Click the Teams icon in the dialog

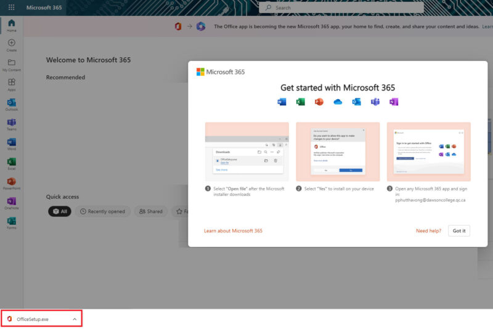[x=375, y=102]
